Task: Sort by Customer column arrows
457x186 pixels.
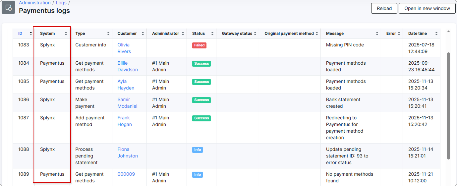Action: [x=143, y=33]
